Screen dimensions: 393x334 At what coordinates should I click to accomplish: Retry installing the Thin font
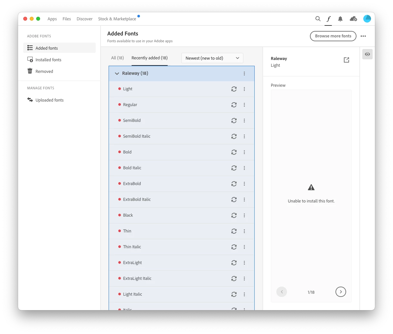tap(234, 231)
